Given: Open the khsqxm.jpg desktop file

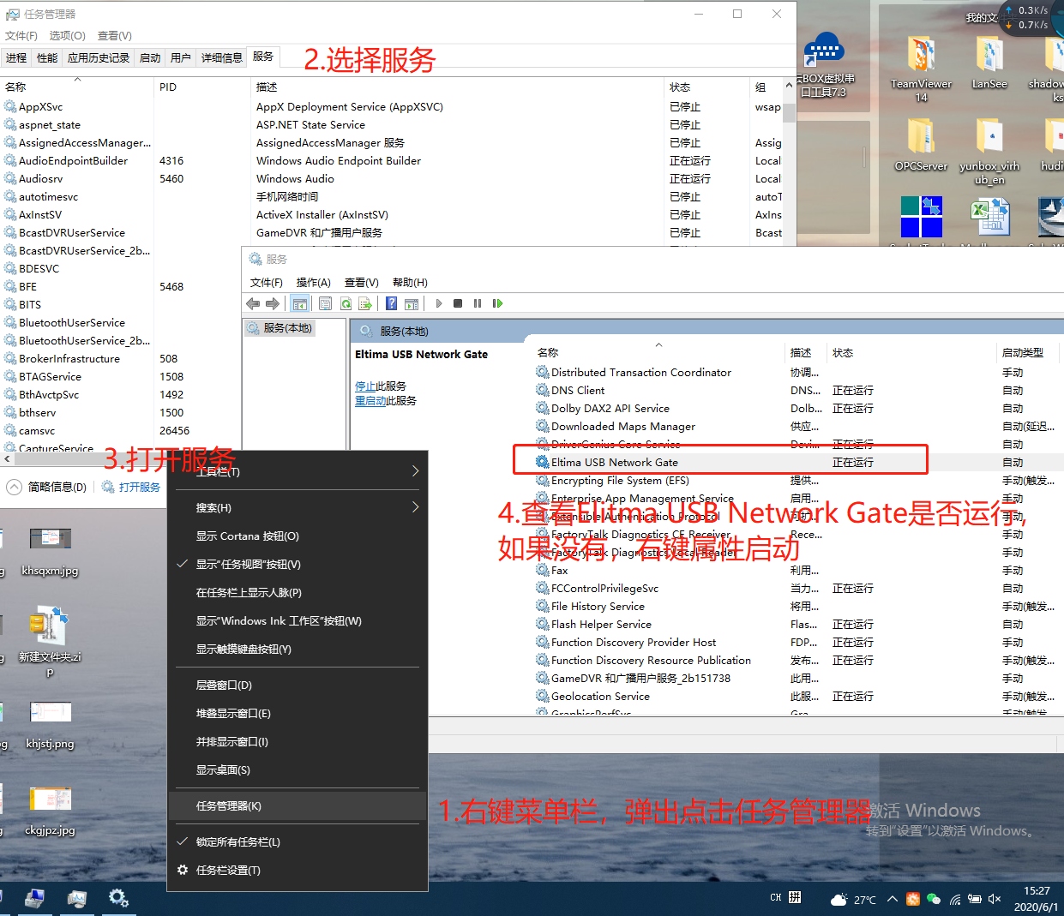Looking at the screenshot, I should pos(50,551).
